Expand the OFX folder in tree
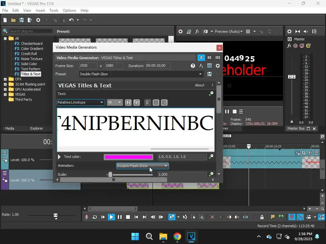Image resolution: width=326 pixels, height=244 pixels. tap(5, 79)
